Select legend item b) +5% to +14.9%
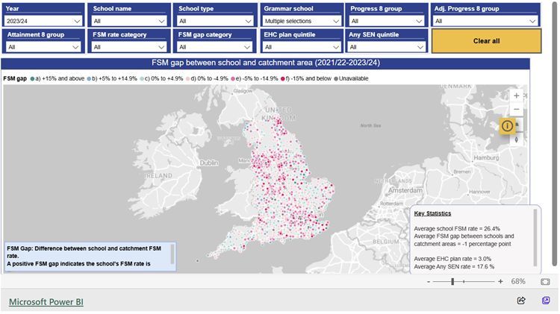This screenshot has height=314, width=560. (x=112, y=78)
